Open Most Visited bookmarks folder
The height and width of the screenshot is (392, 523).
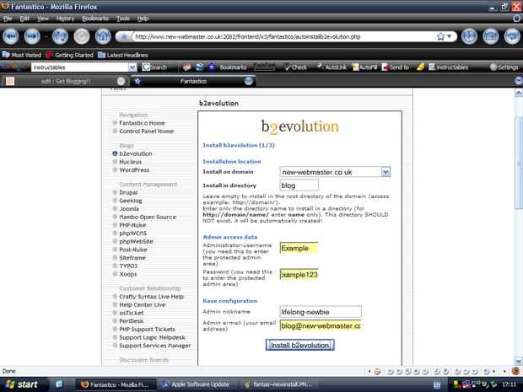[x=22, y=55]
